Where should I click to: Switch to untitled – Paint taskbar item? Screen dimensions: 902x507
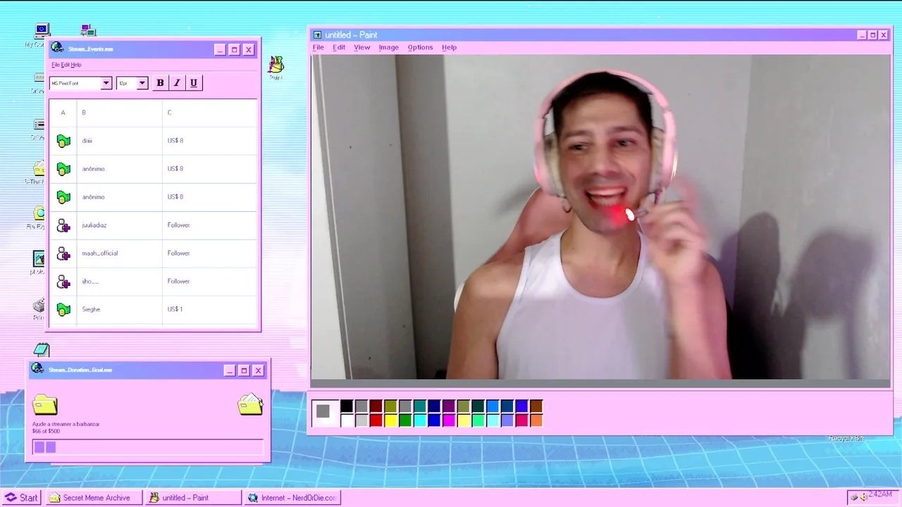tap(194, 498)
